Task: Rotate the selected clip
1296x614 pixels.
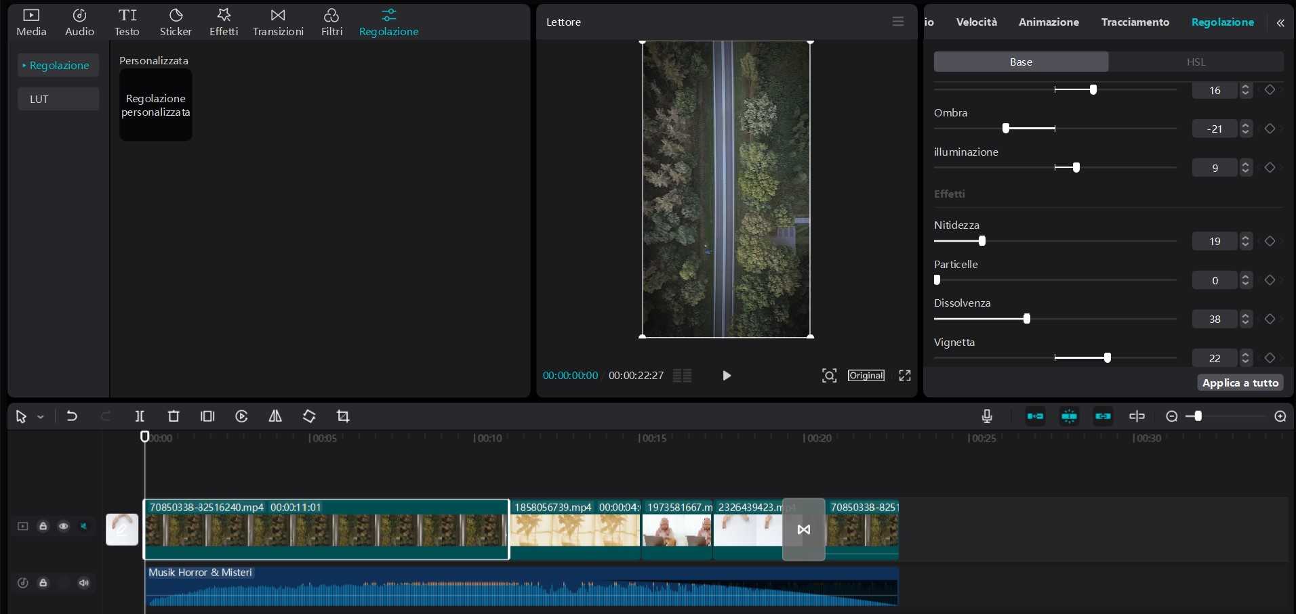Action: (309, 416)
